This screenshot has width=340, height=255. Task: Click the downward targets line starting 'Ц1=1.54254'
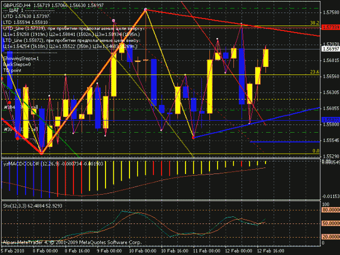pos(70,46)
